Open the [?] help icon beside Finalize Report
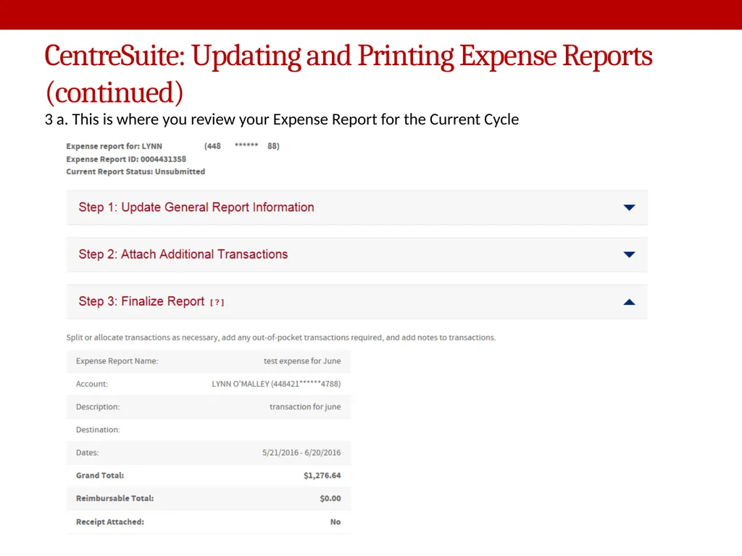Screen dimensions: 742x556 click(x=217, y=303)
